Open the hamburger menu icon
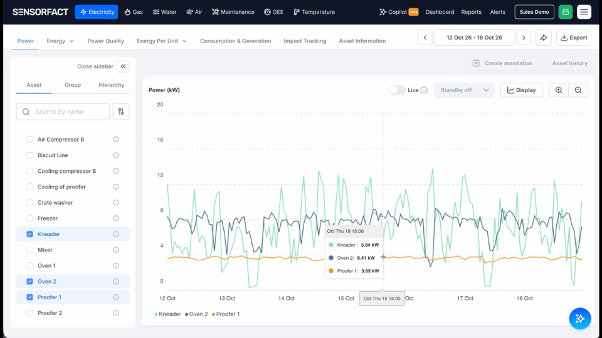Screen dimensions: 602x338 584,12
